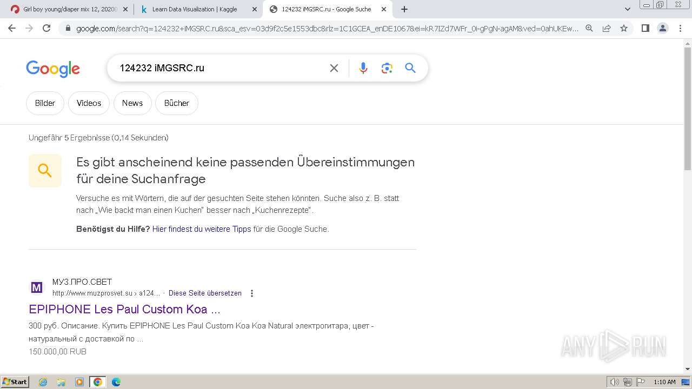This screenshot has height=389, width=692.
Task: Submit search with blue magnifier icon
Action: tap(410, 68)
